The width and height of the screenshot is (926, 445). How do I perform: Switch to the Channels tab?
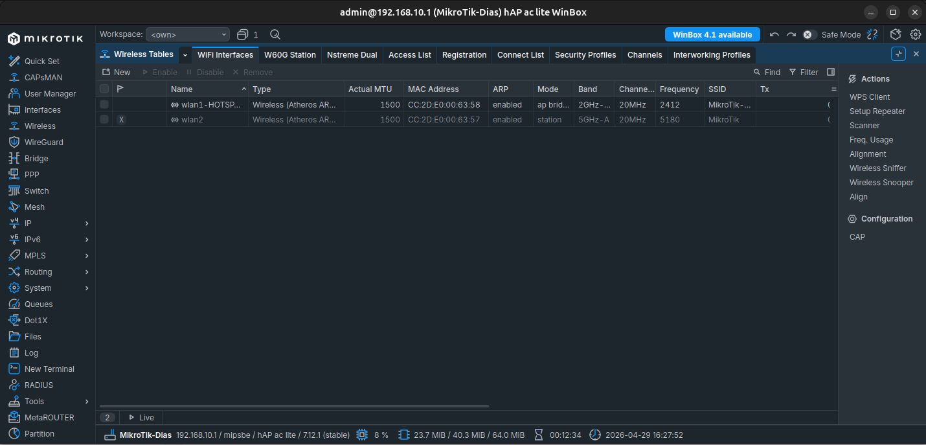coord(645,55)
